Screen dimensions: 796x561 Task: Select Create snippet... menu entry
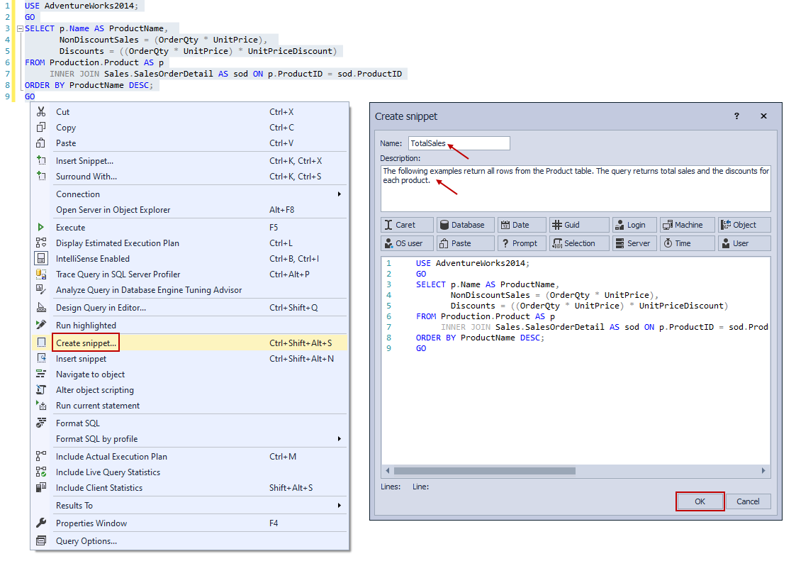pos(190,343)
